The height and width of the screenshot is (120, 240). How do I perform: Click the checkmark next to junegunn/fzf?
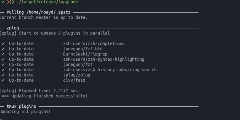(x=3, y=64)
